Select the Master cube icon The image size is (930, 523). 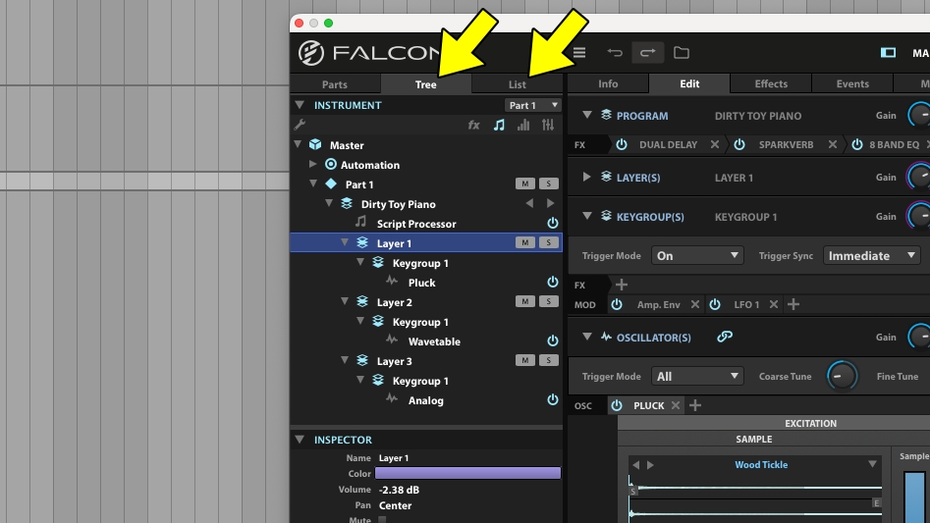click(x=315, y=144)
